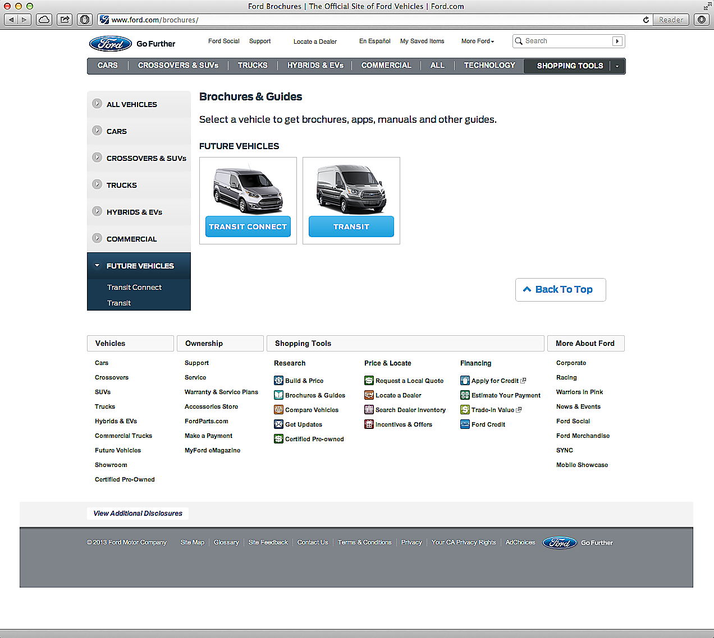Viewport: 714px width, 638px height.
Task: Expand CROSSOVERS & SUVs sidebar section
Action: pos(97,158)
